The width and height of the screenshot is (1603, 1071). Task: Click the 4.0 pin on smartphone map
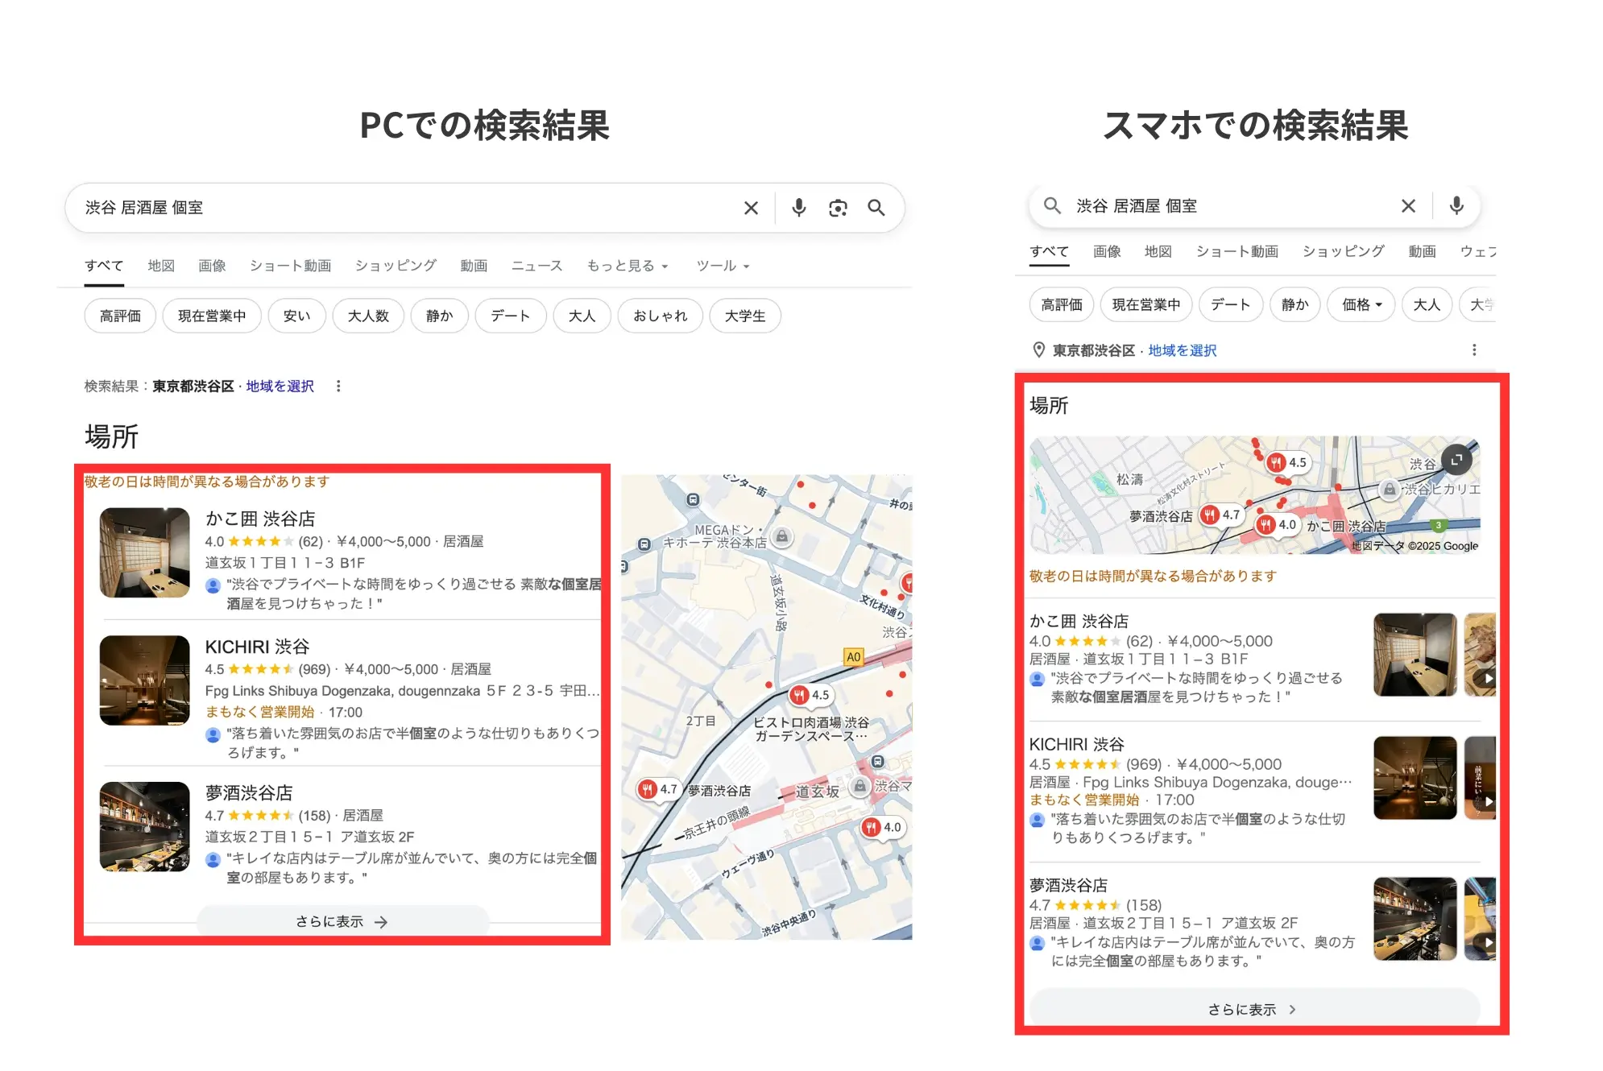[1278, 525]
